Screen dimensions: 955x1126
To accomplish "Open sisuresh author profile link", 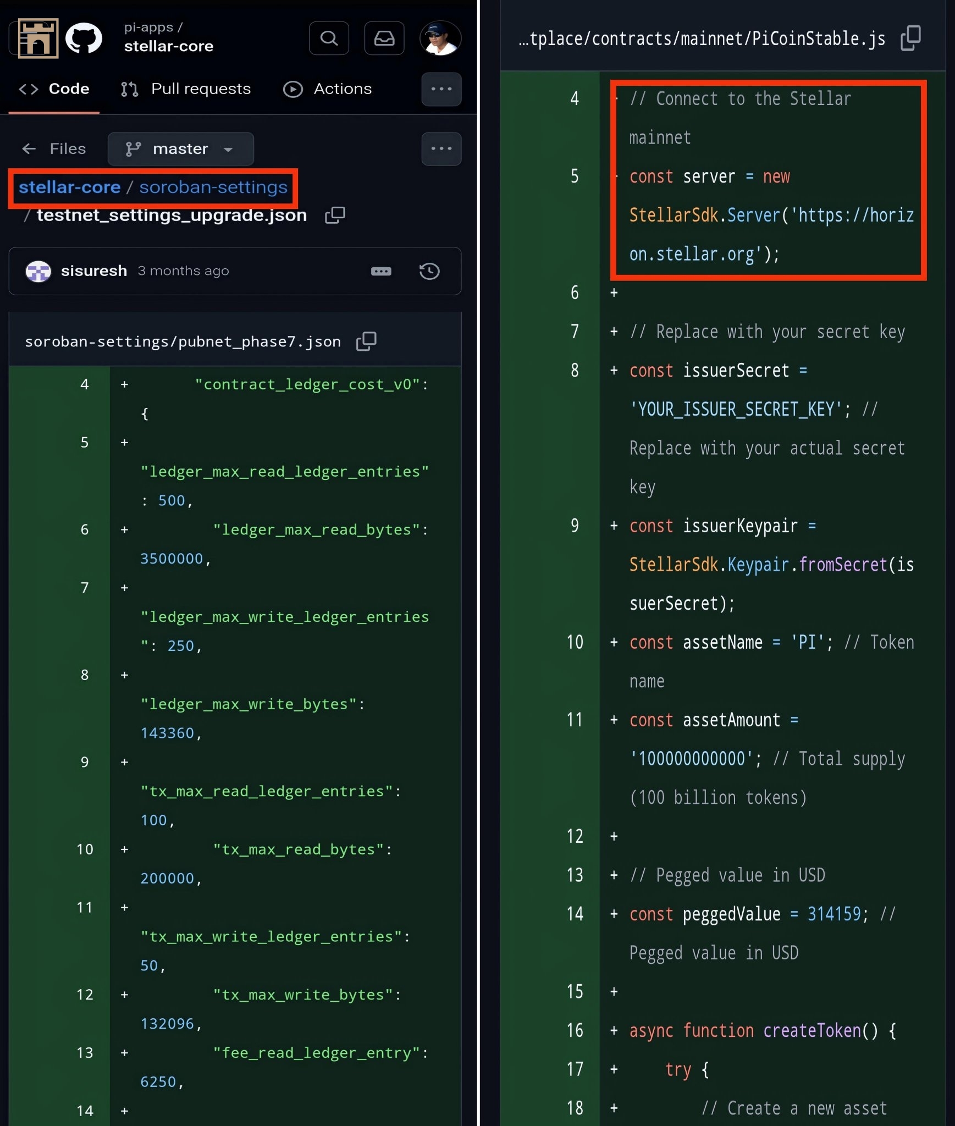I will click(94, 271).
